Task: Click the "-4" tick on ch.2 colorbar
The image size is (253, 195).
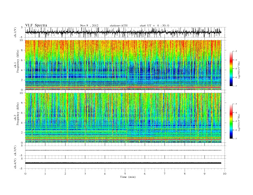Action: coord(235,112)
